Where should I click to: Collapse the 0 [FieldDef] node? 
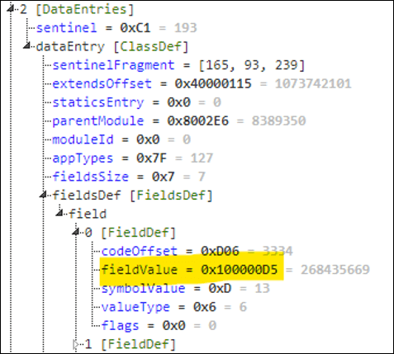click(x=75, y=232)
